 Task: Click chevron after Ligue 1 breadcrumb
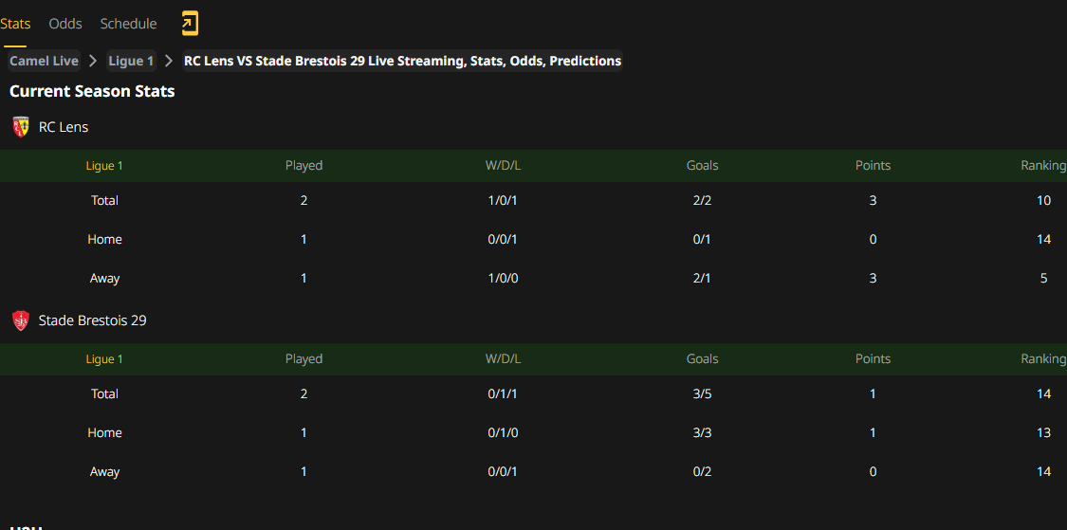(x=169, y=62)
